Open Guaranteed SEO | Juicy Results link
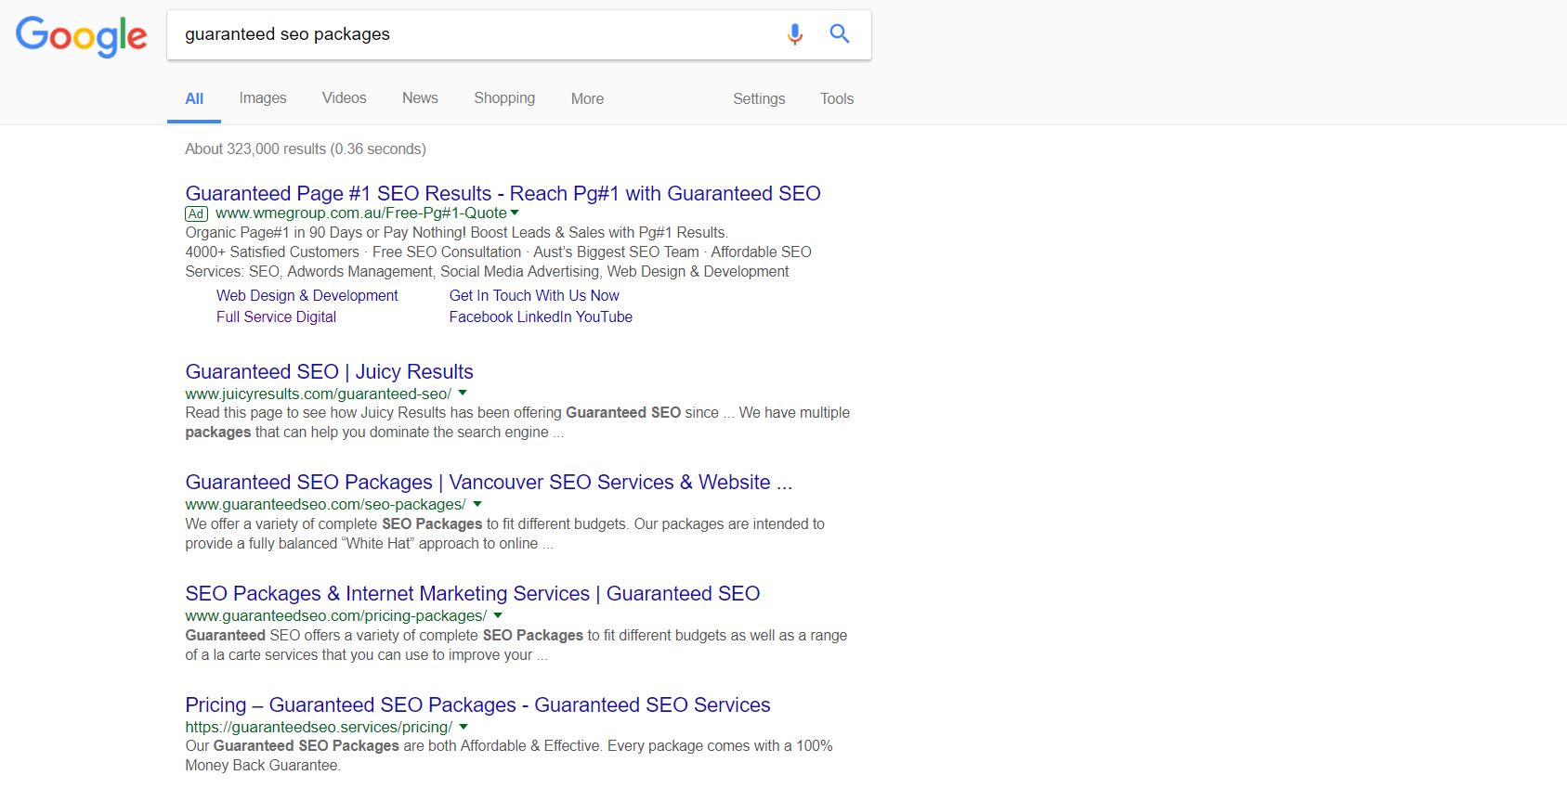Viewport: 1567px width, 801px height. tap(329, 371)
